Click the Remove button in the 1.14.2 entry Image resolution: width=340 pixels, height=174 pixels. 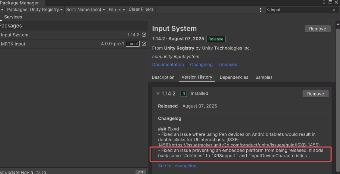pos(315,94)
